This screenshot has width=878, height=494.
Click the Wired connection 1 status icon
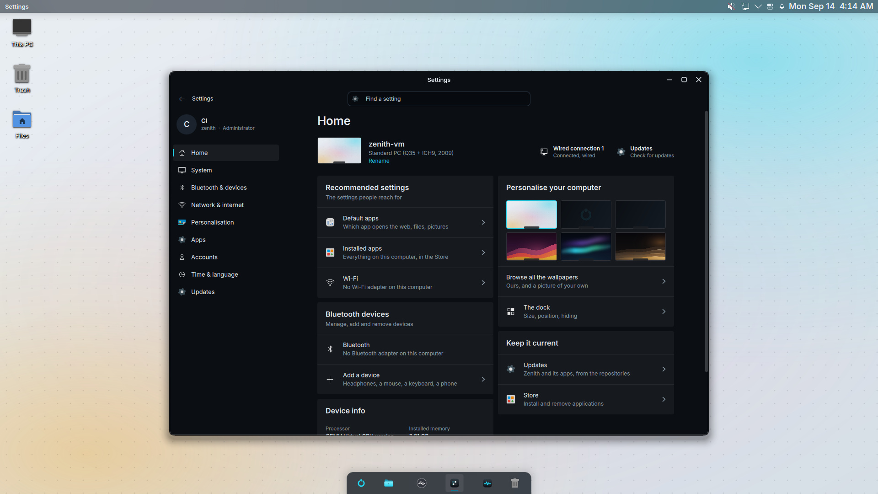[544, 152]
